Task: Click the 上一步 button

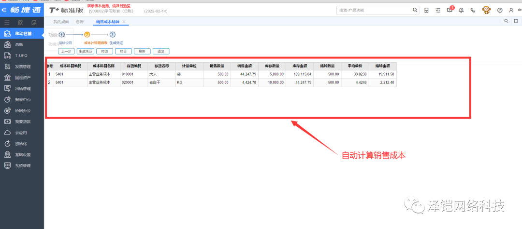Action: coord(66,51)
